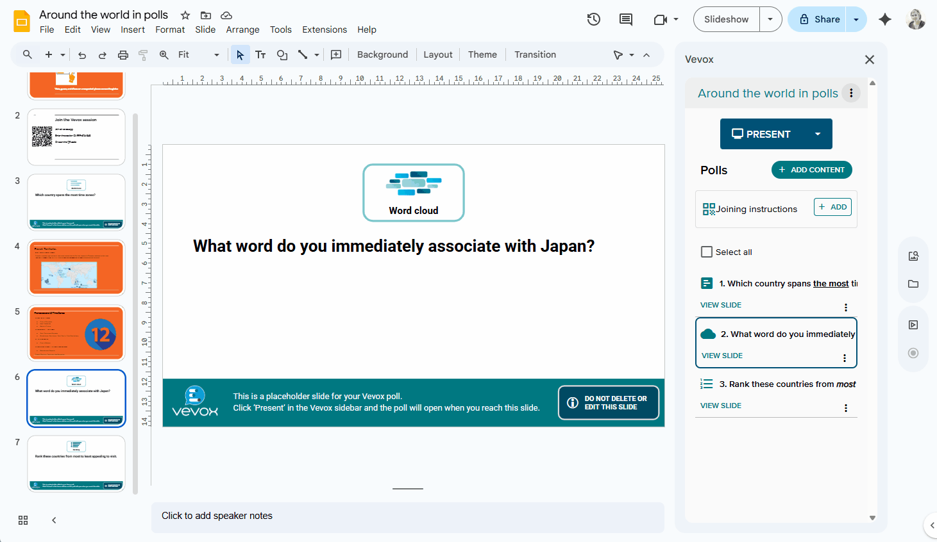The width and height of the screenshot is (937, 542).
Task: Open the comment history panel
Action: (625, 19)
